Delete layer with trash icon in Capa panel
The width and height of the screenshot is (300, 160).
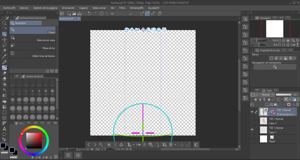tap(297, 104)
